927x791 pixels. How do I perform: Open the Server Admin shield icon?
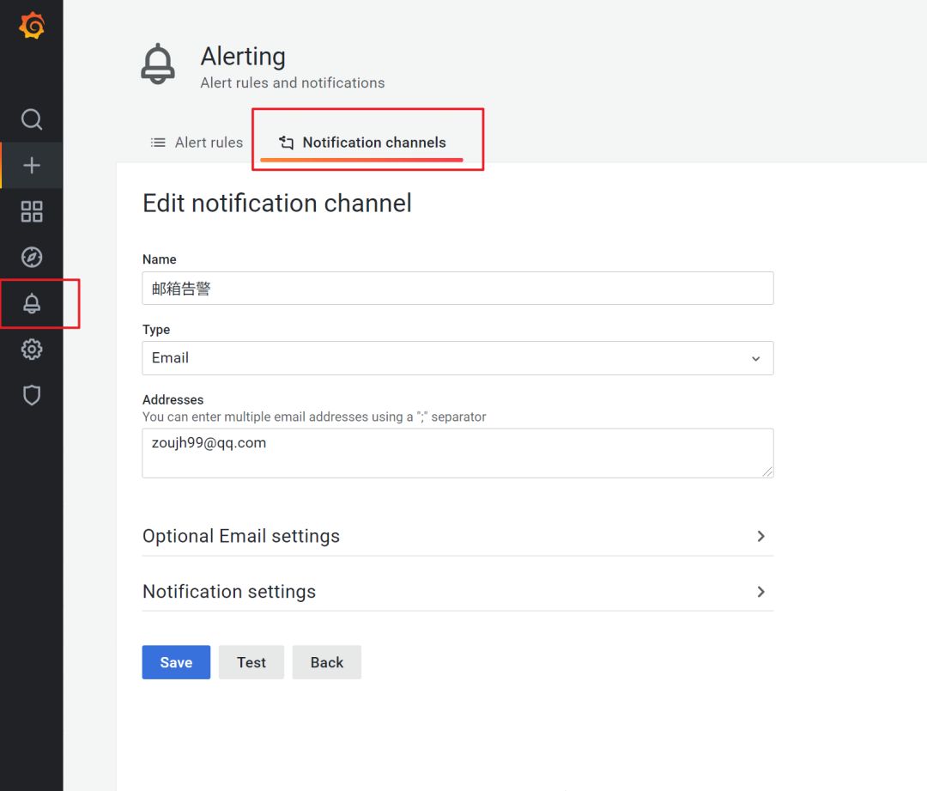[32, 395]
